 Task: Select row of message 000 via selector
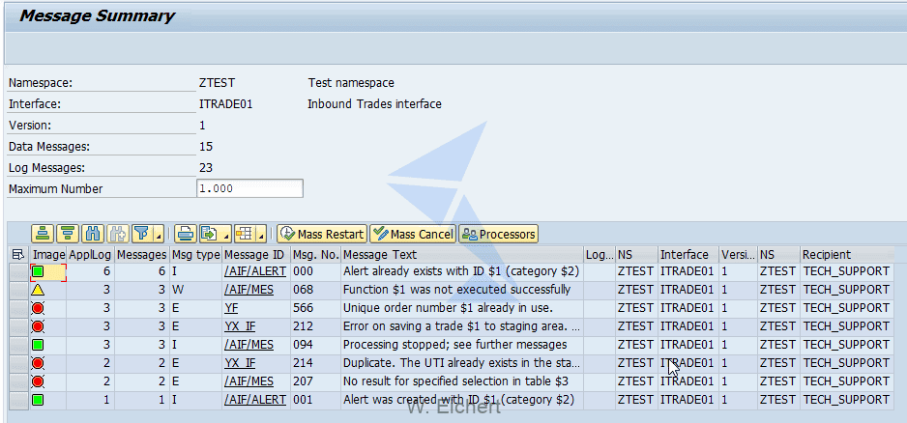(x=19, y=271)
